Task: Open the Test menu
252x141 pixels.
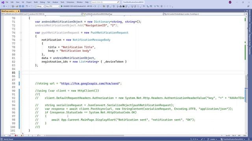Action: (49, 2)
